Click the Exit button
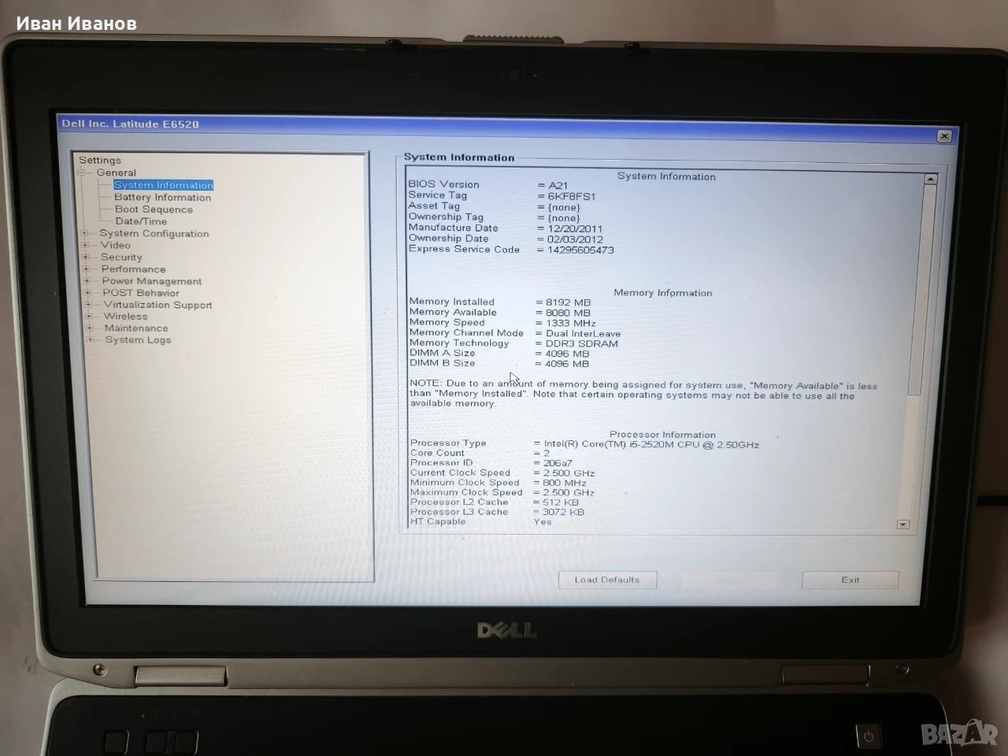This screenshot has width=1008, height=756. [x=850, y=580]
